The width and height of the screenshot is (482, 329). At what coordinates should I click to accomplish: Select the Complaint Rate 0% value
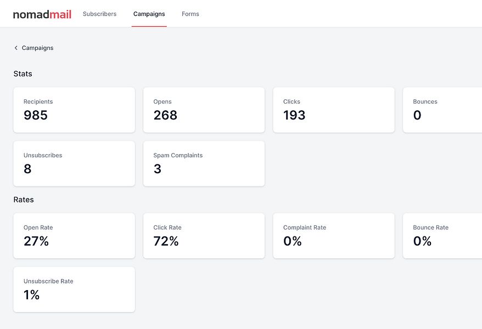[x=293, y=241]
